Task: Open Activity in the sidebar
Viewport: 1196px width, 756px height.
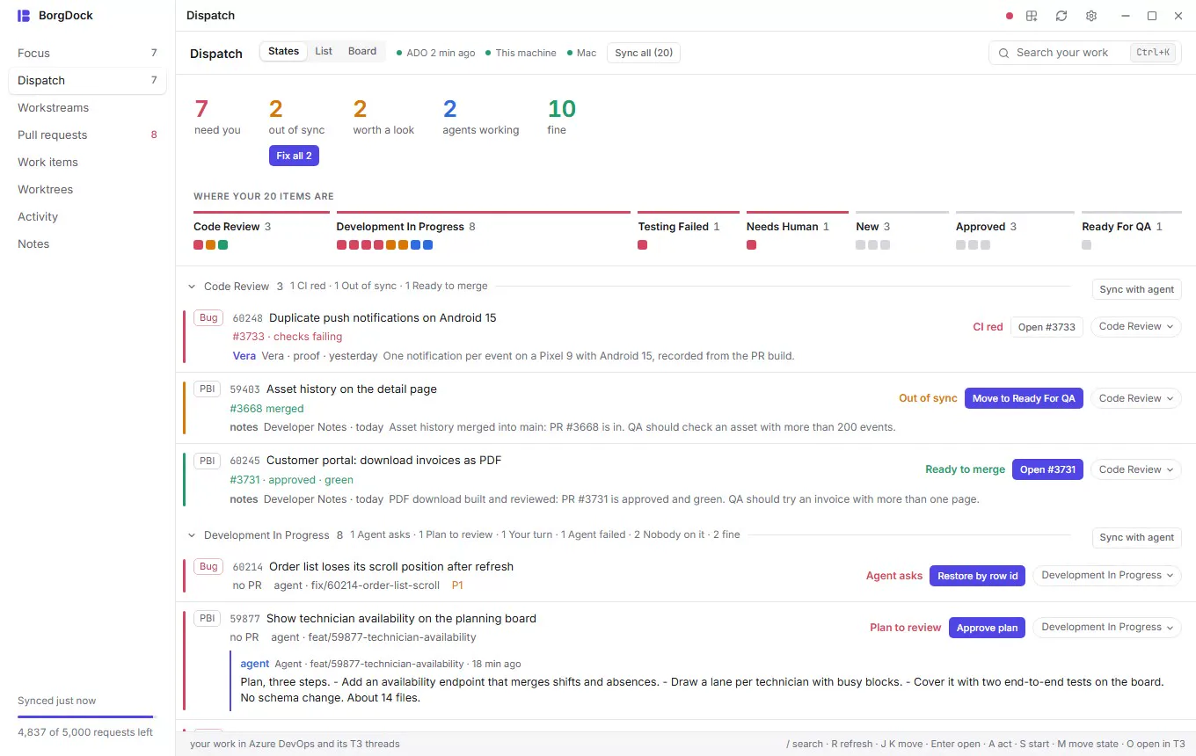Action: 87,216
